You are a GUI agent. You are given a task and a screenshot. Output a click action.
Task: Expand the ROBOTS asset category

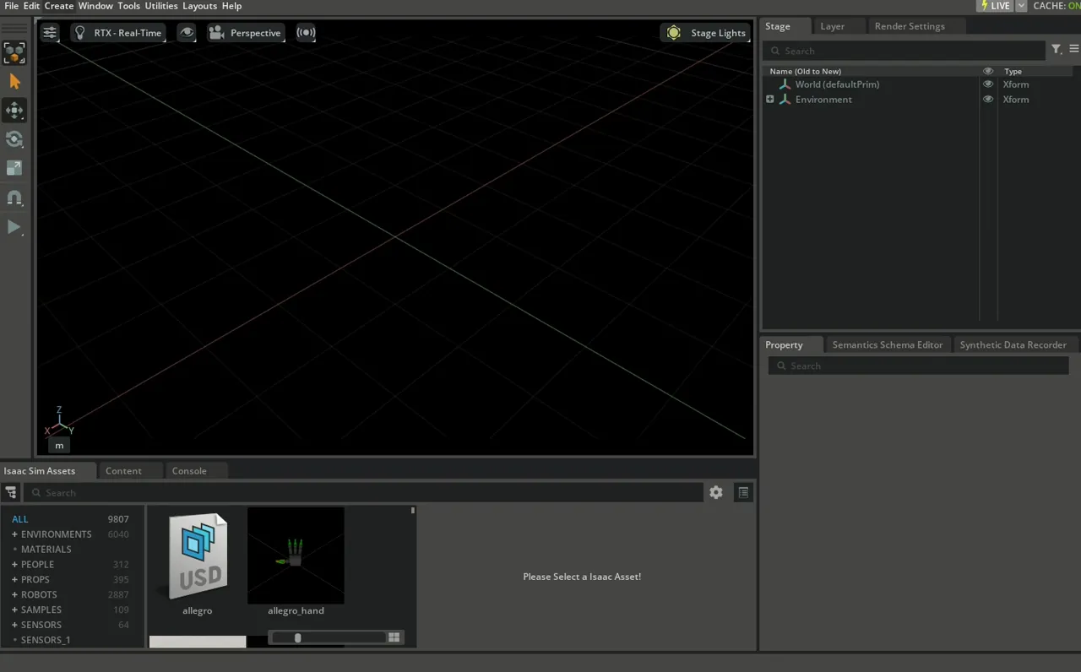click(14, 594)
